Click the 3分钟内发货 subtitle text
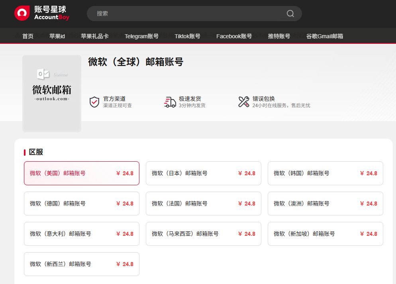The image size is (396, 284). [x=192, y=106]
